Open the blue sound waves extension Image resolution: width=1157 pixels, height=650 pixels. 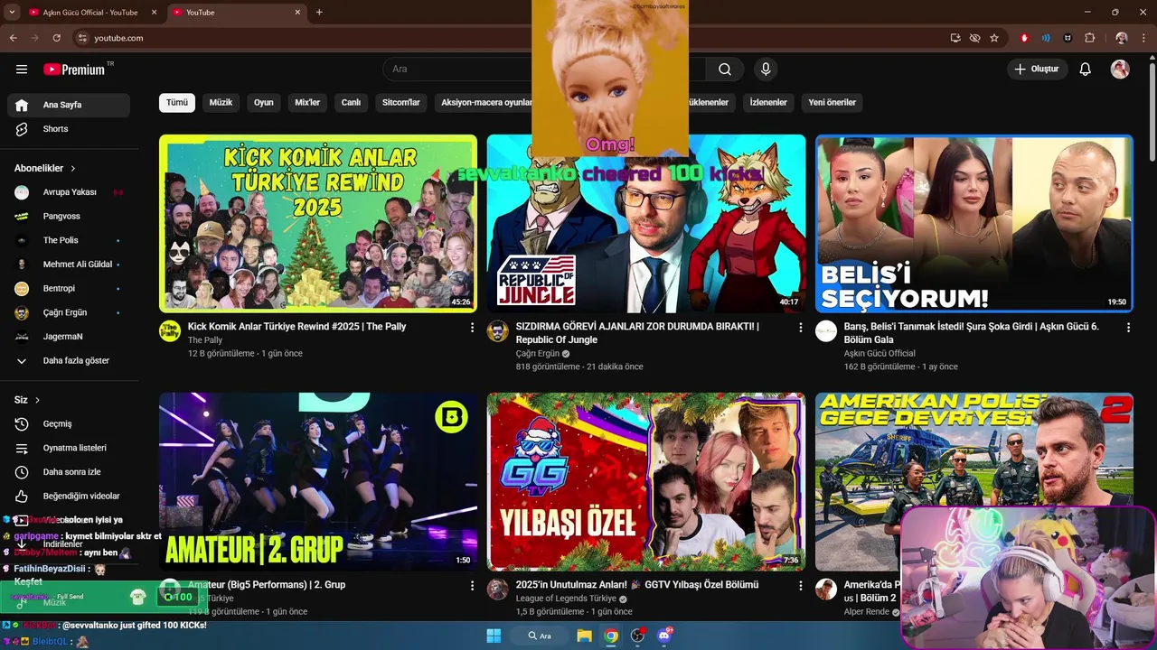pos(1046,38)
